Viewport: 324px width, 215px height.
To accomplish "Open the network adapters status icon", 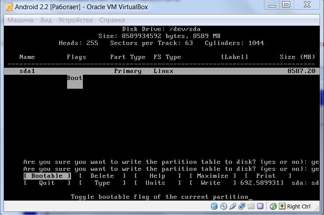I will point(242,207).
